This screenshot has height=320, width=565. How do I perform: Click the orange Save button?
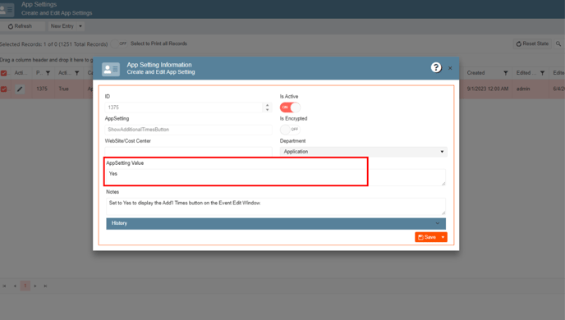tap(427, 237)
